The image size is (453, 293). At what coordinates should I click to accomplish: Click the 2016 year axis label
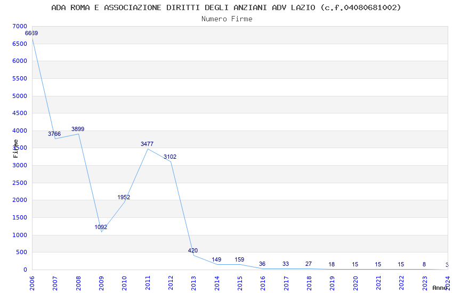pyautogui.click(x=263, y=283)
